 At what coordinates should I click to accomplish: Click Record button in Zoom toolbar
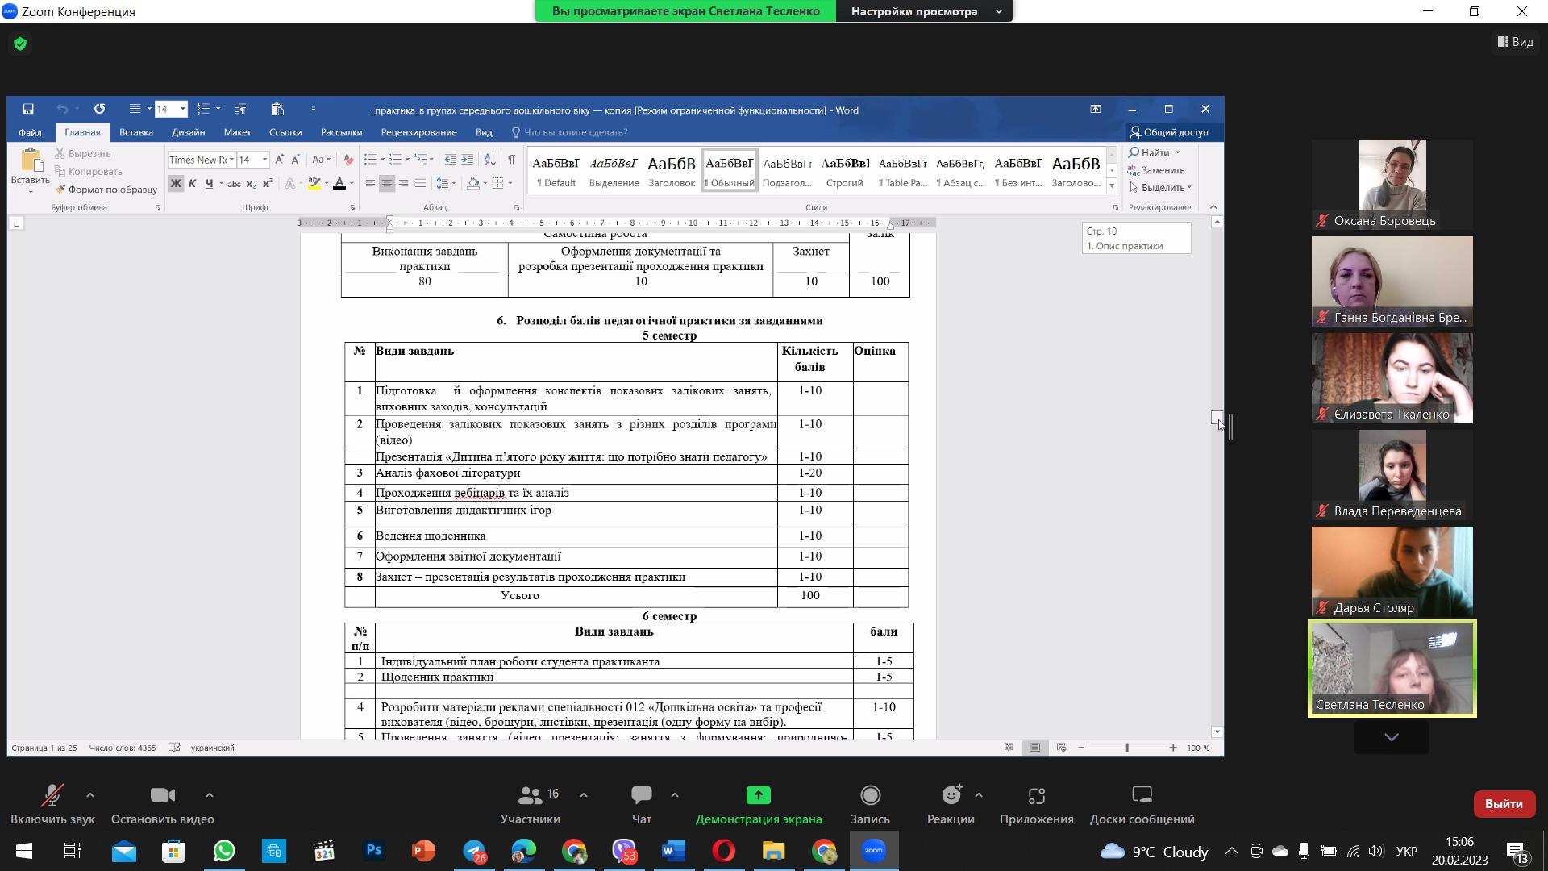click(870, 804)
